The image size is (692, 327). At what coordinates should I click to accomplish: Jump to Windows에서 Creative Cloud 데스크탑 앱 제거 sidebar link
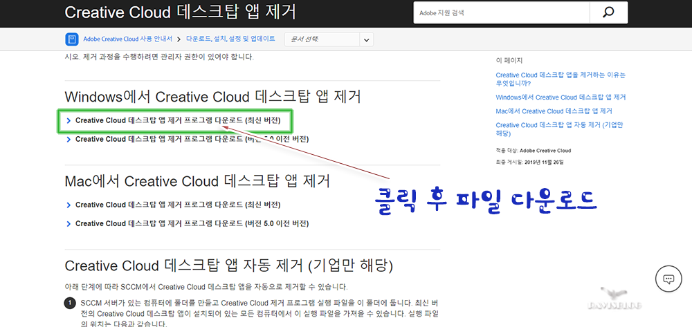click(x=561, y=97)
